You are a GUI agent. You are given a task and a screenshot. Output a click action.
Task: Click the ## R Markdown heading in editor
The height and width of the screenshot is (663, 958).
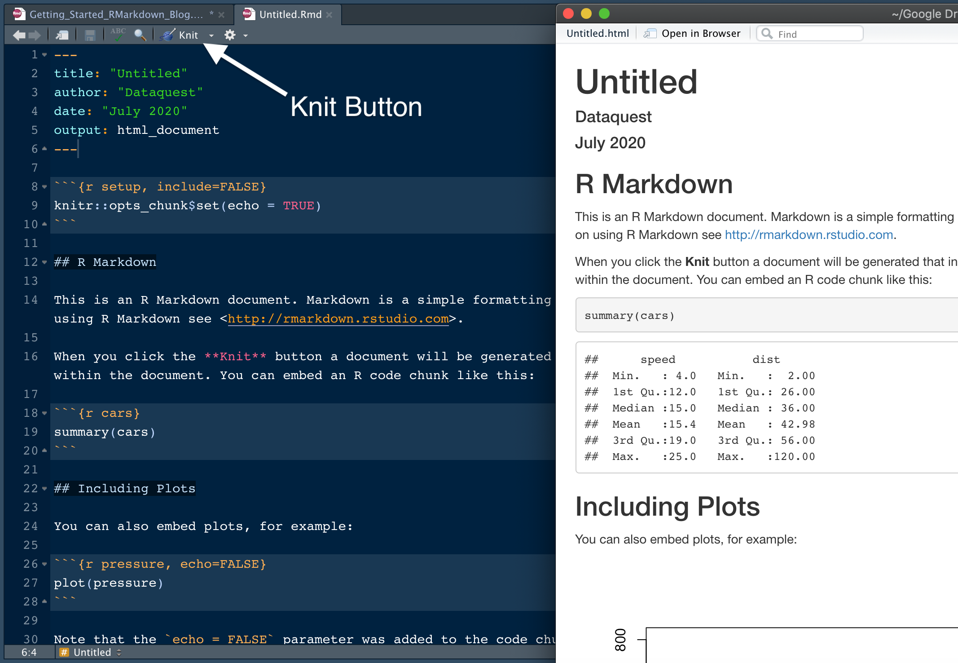105,262
